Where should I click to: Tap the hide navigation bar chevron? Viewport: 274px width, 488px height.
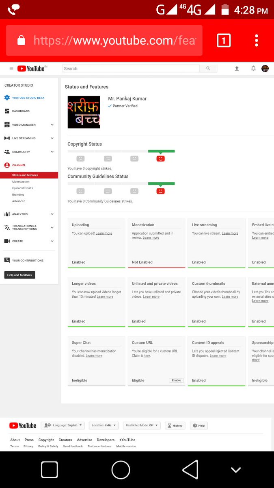click(x=236, y=470)
